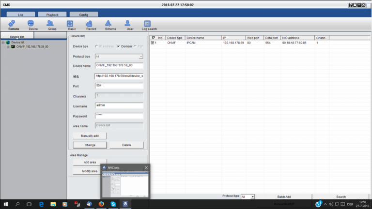
Task: Switch to the Playback tab
Action: [x=52, y=15]
